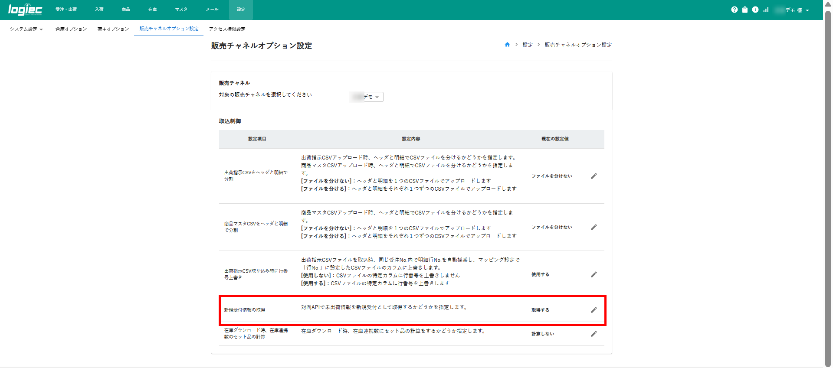833x368 pixels.
Task: Click the 設定 breadcrumb link
Action: click(528, 45)
